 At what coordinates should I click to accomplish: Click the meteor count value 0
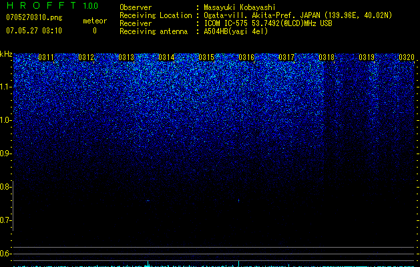[x=95, y=31]
